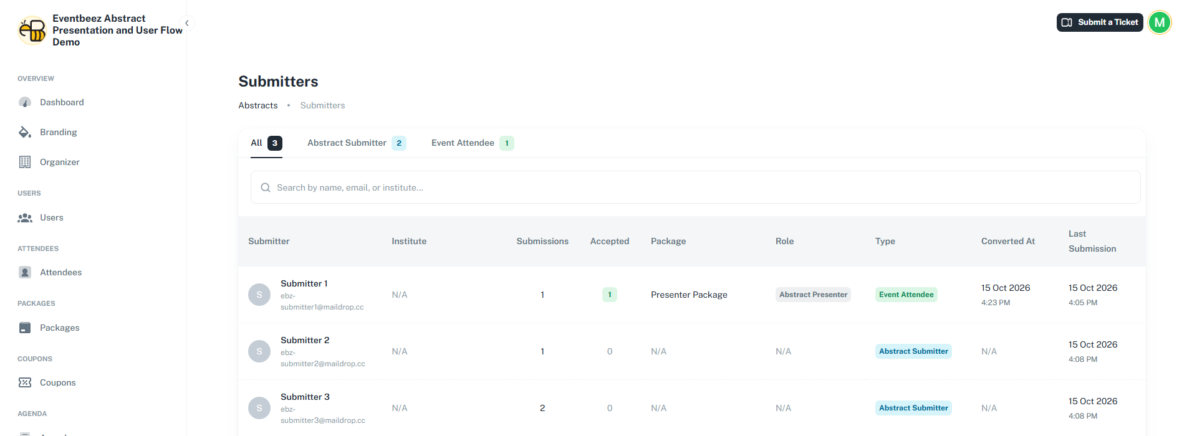Click the Role column header
Viewport: 1197px width, 436px height.
click(x=785, y=241)
